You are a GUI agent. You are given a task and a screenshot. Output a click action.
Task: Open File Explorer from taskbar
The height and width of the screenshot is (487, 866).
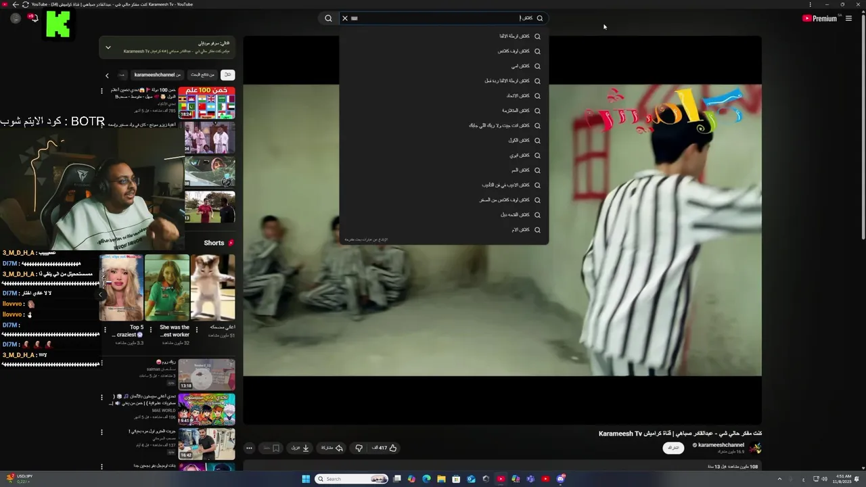click(x=441, y=479)
